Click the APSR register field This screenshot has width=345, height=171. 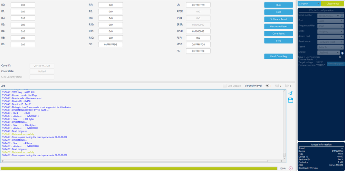pos(198,11)
